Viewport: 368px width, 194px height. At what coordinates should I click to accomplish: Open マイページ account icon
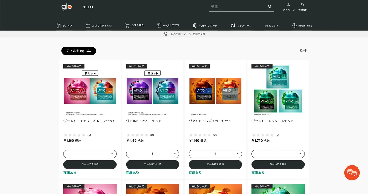(289, 7)
